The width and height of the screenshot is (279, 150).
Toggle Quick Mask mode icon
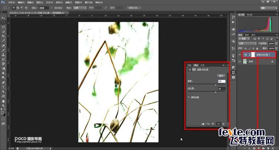coord(3,119)
